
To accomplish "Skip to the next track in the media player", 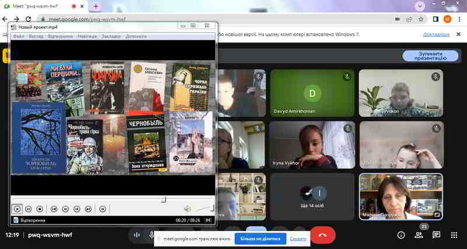I will tap(88, 209).
